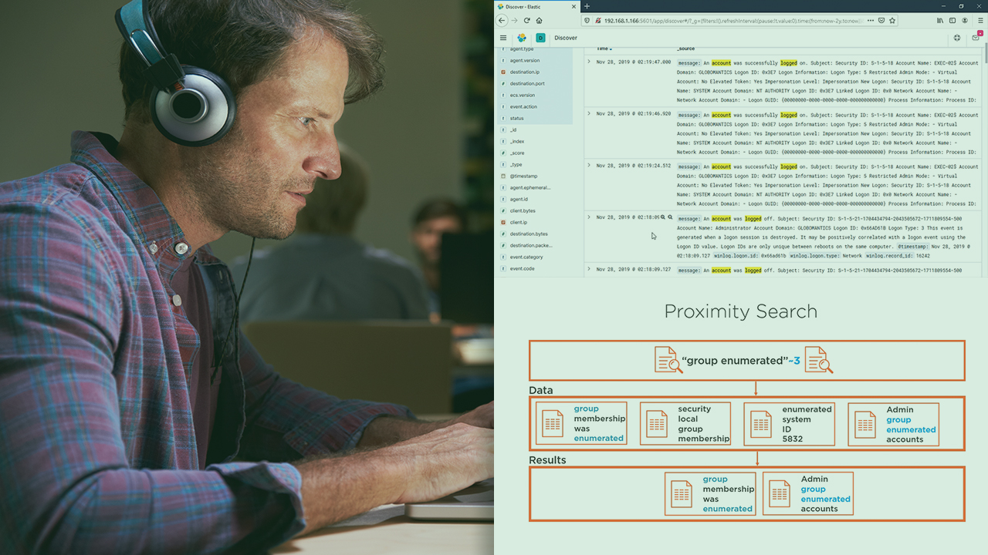Image resolution: width=988 pixels, height=555 pixels.
Task: Go to browser home page
Action: [x=539, y=21]
